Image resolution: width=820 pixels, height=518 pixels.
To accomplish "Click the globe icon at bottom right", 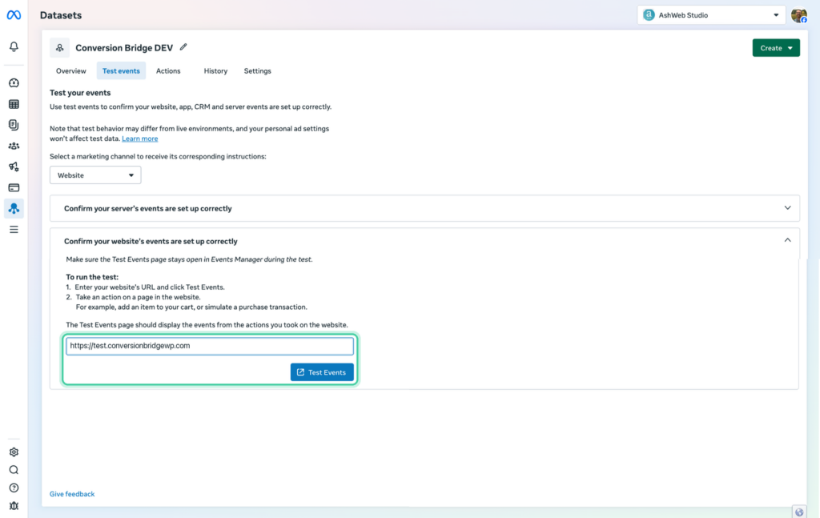I will [x=799, y=512].
